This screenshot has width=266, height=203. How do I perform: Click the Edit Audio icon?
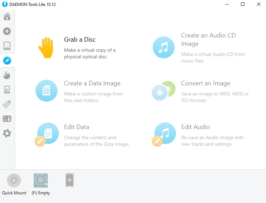click(164, 134)
